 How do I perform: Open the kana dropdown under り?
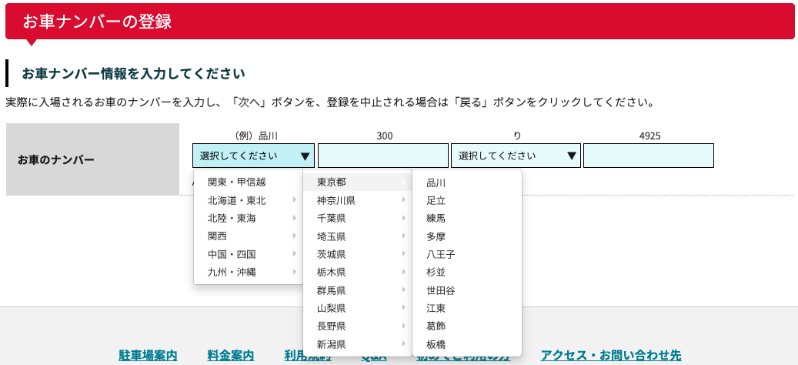[516, 156]
